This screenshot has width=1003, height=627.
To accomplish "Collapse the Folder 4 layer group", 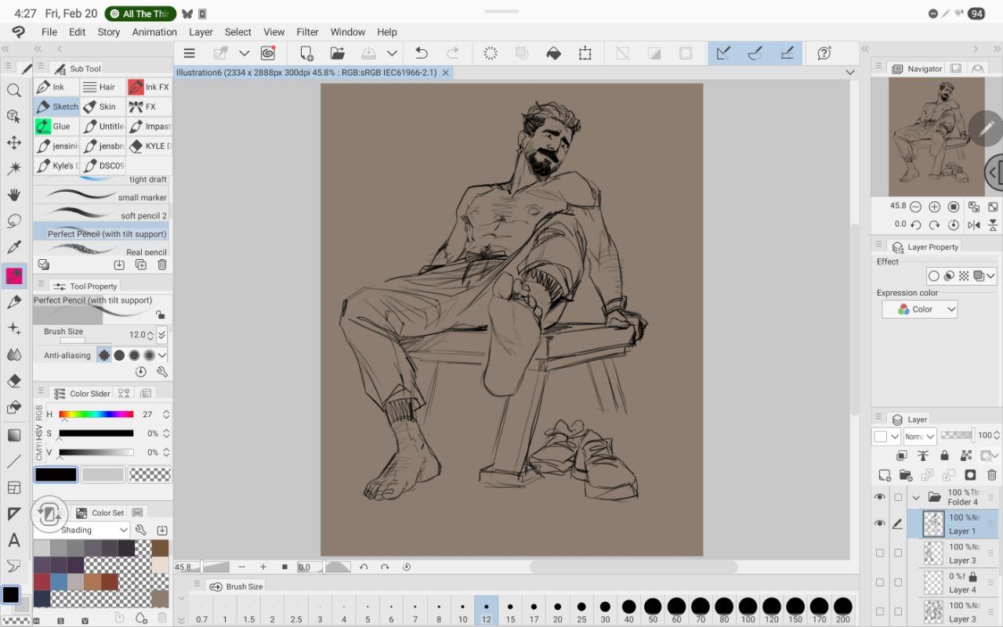I will [x=916, y=497].
